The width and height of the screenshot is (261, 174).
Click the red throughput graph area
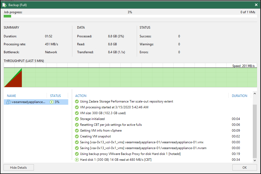pyautogui.click(x=16, y=81)
